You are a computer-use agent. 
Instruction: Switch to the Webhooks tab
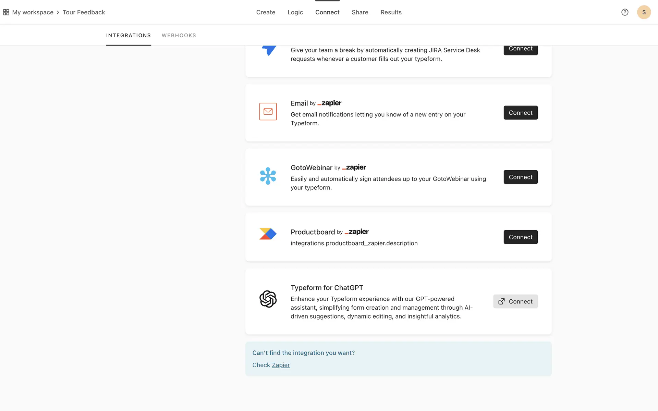pos(179,36)
